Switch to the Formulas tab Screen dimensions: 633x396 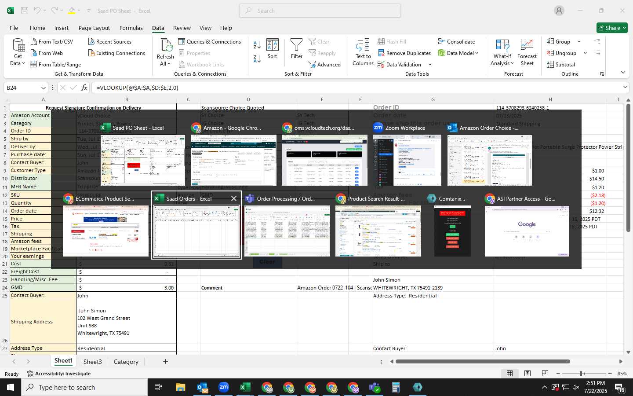pos(131,28)
